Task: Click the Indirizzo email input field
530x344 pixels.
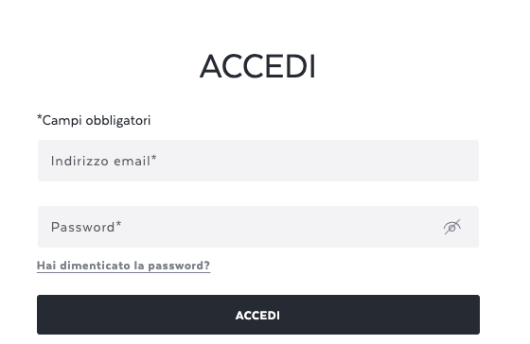Action: [x=258, y=161]
